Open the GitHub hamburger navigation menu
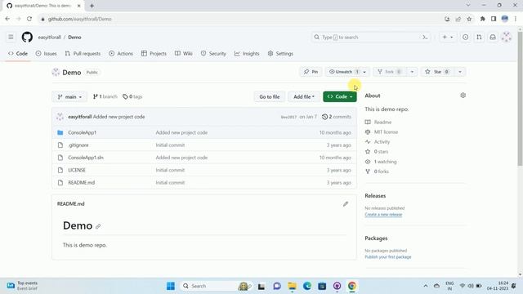This screenshot has width=523, height=294. [11, 37]
